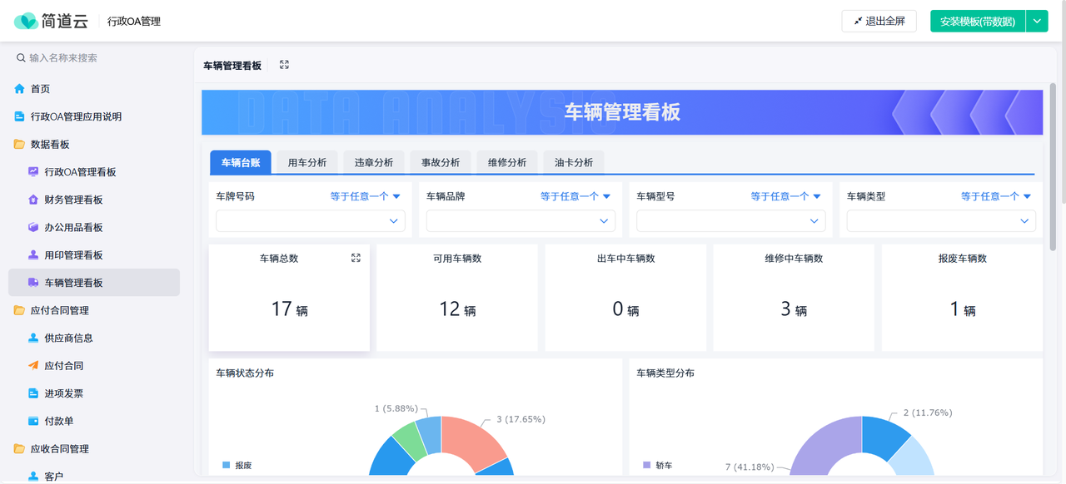1066x484 pixels.
Task: Click the 应收合同管理 folder icon
Action: [19, 449]
